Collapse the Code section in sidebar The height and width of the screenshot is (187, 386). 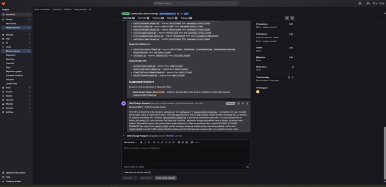pyautogui.click(x=16, y=47)
